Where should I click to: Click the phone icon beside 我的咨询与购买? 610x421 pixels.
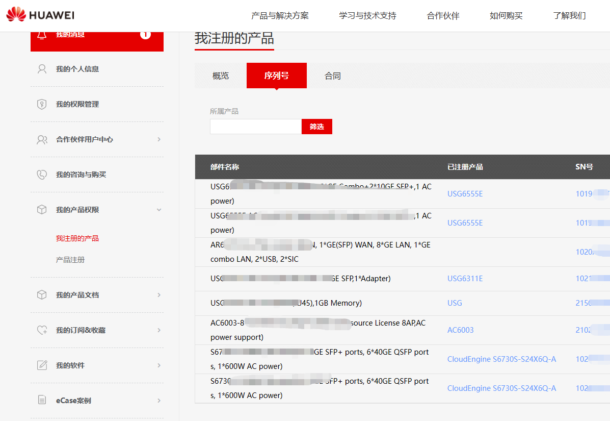pos(42,175)
